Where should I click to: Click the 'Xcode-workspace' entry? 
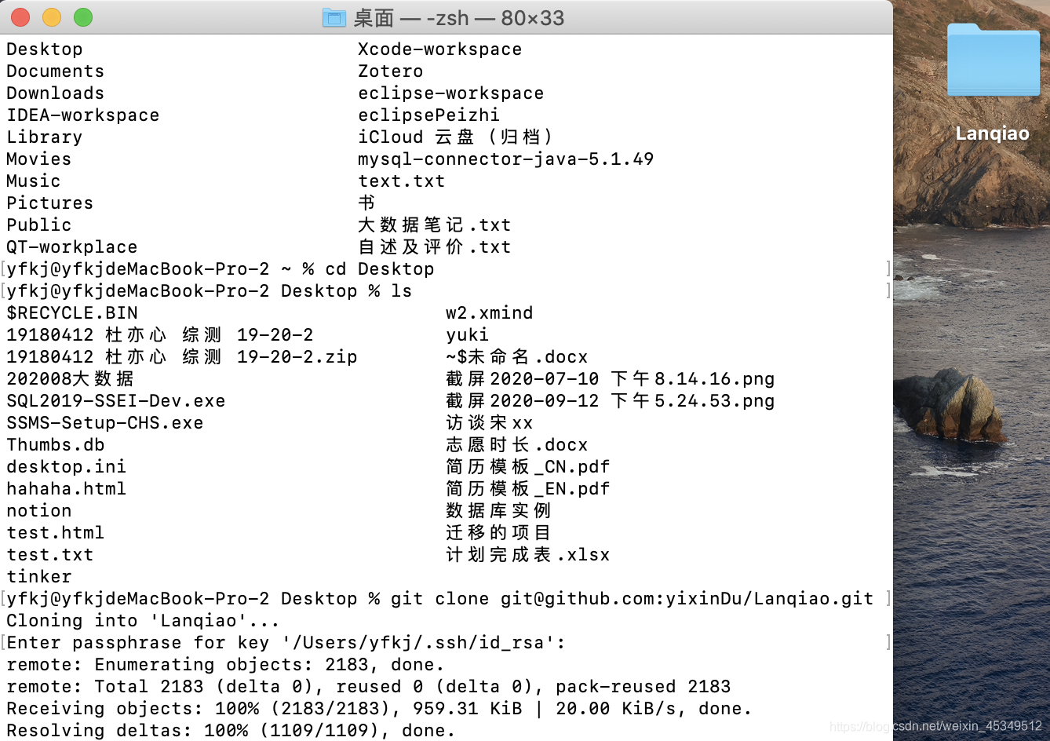(x=439, y=49)
